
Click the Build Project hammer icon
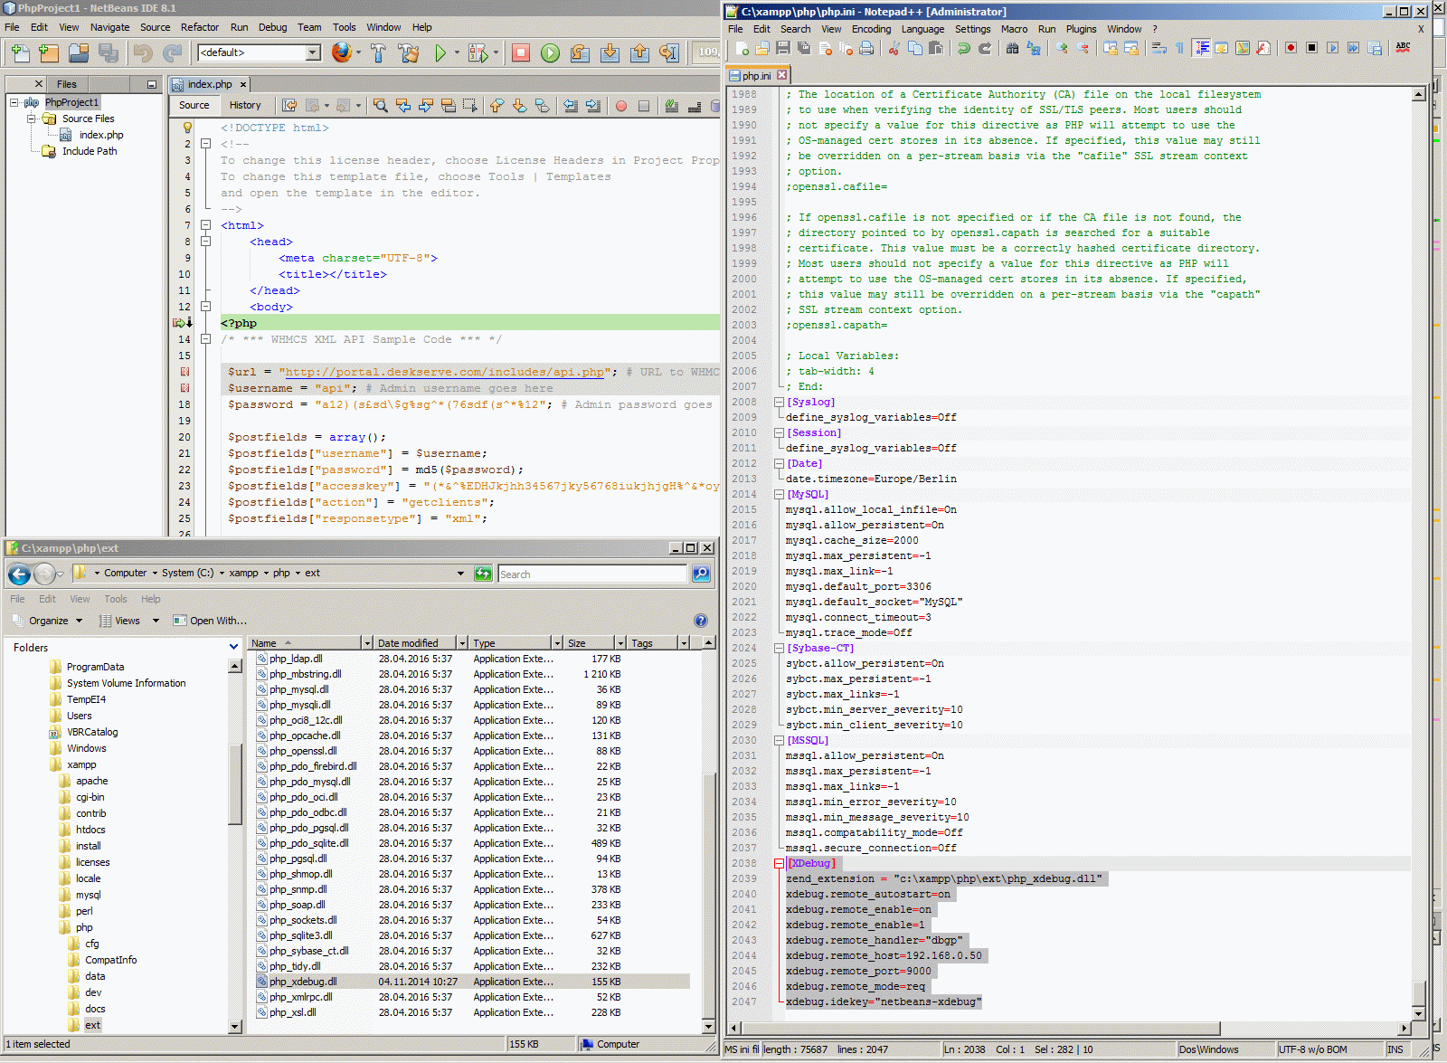(x=378, y=53)
